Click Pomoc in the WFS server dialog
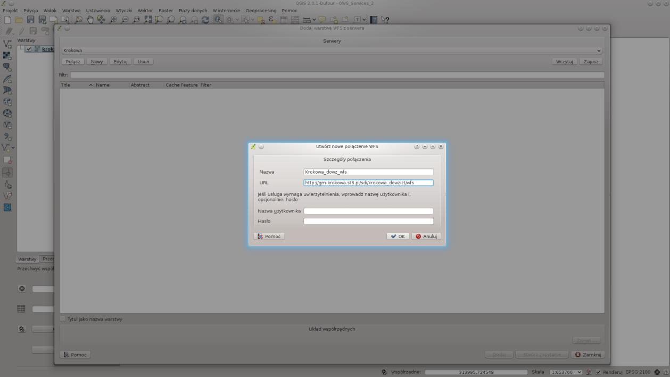This screenshot has width=670, height=377. coord(75,355)
